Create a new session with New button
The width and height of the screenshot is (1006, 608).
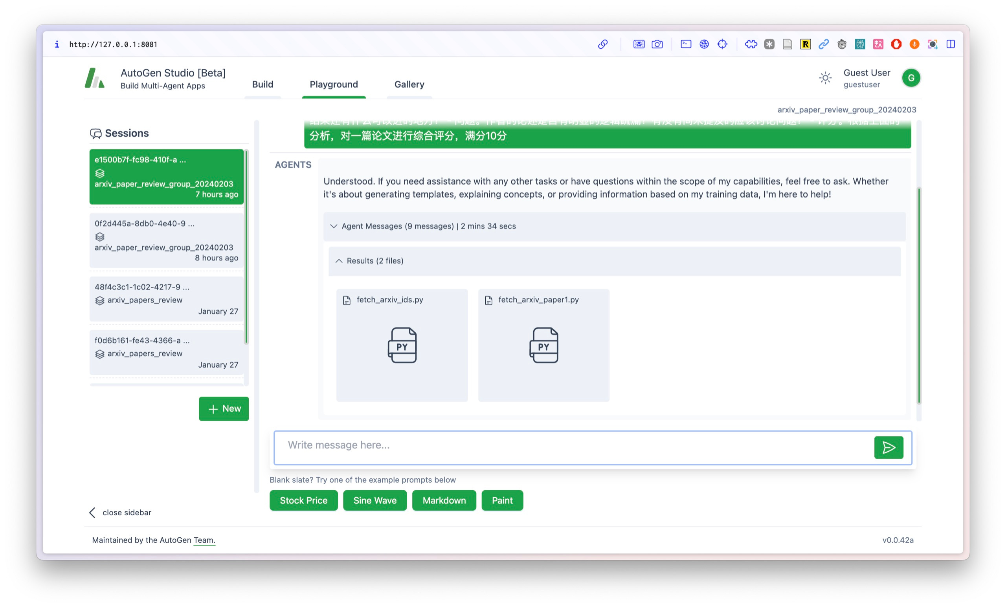pyautogui.click(x=224, y=408)
